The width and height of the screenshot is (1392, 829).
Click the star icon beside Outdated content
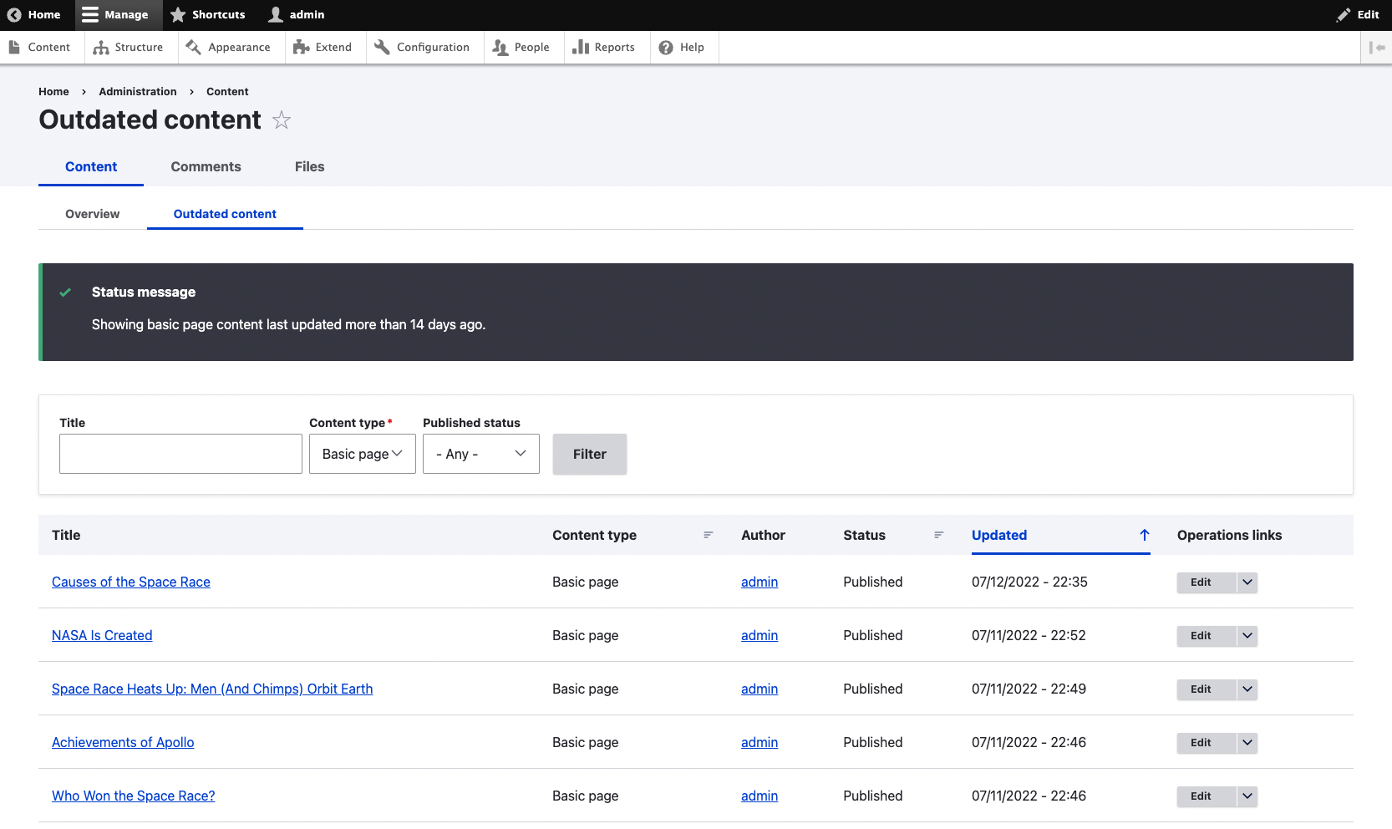(282, 120)
